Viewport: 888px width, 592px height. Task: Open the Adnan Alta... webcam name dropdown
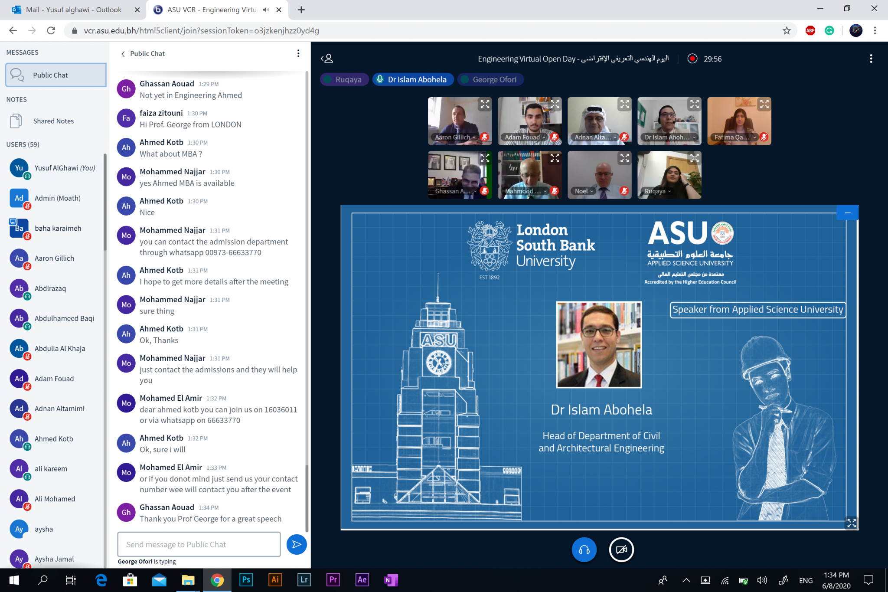[595, 137]
